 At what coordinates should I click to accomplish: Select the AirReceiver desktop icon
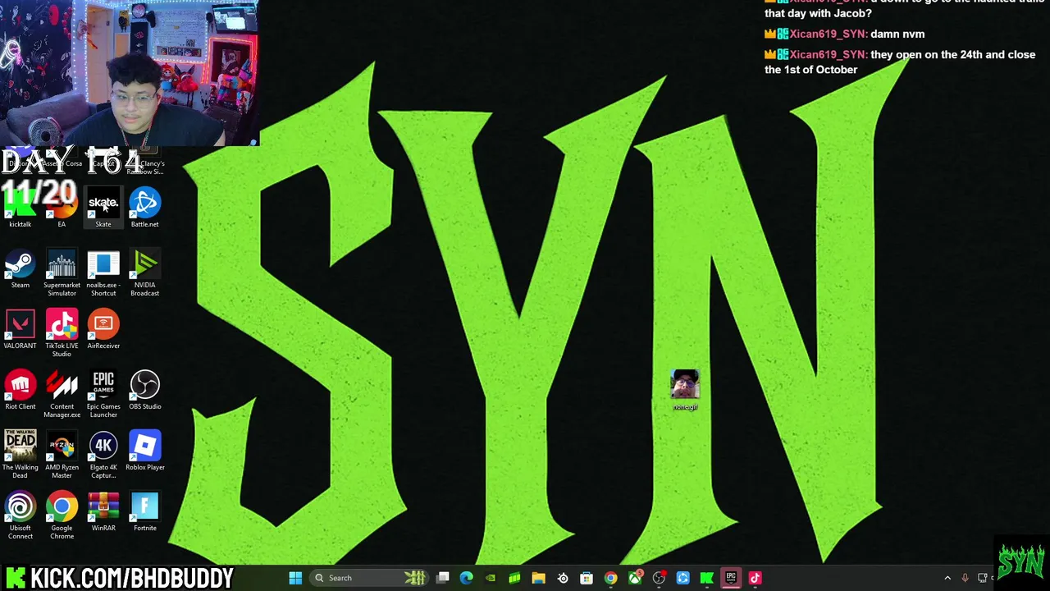tap(103, 330)
